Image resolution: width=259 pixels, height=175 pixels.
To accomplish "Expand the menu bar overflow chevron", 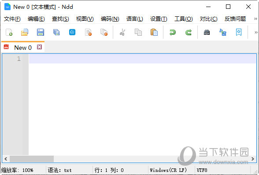I will pos(255,19).
